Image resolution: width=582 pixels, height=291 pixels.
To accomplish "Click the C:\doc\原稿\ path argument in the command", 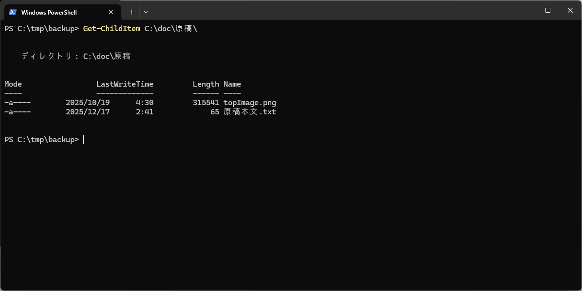I will click(170, 29).
